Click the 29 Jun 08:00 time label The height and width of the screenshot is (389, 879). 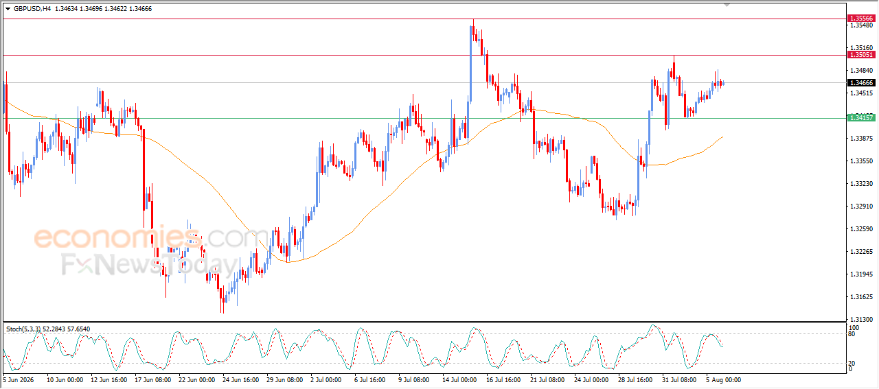pyautogui.click(x=285, y=379)
